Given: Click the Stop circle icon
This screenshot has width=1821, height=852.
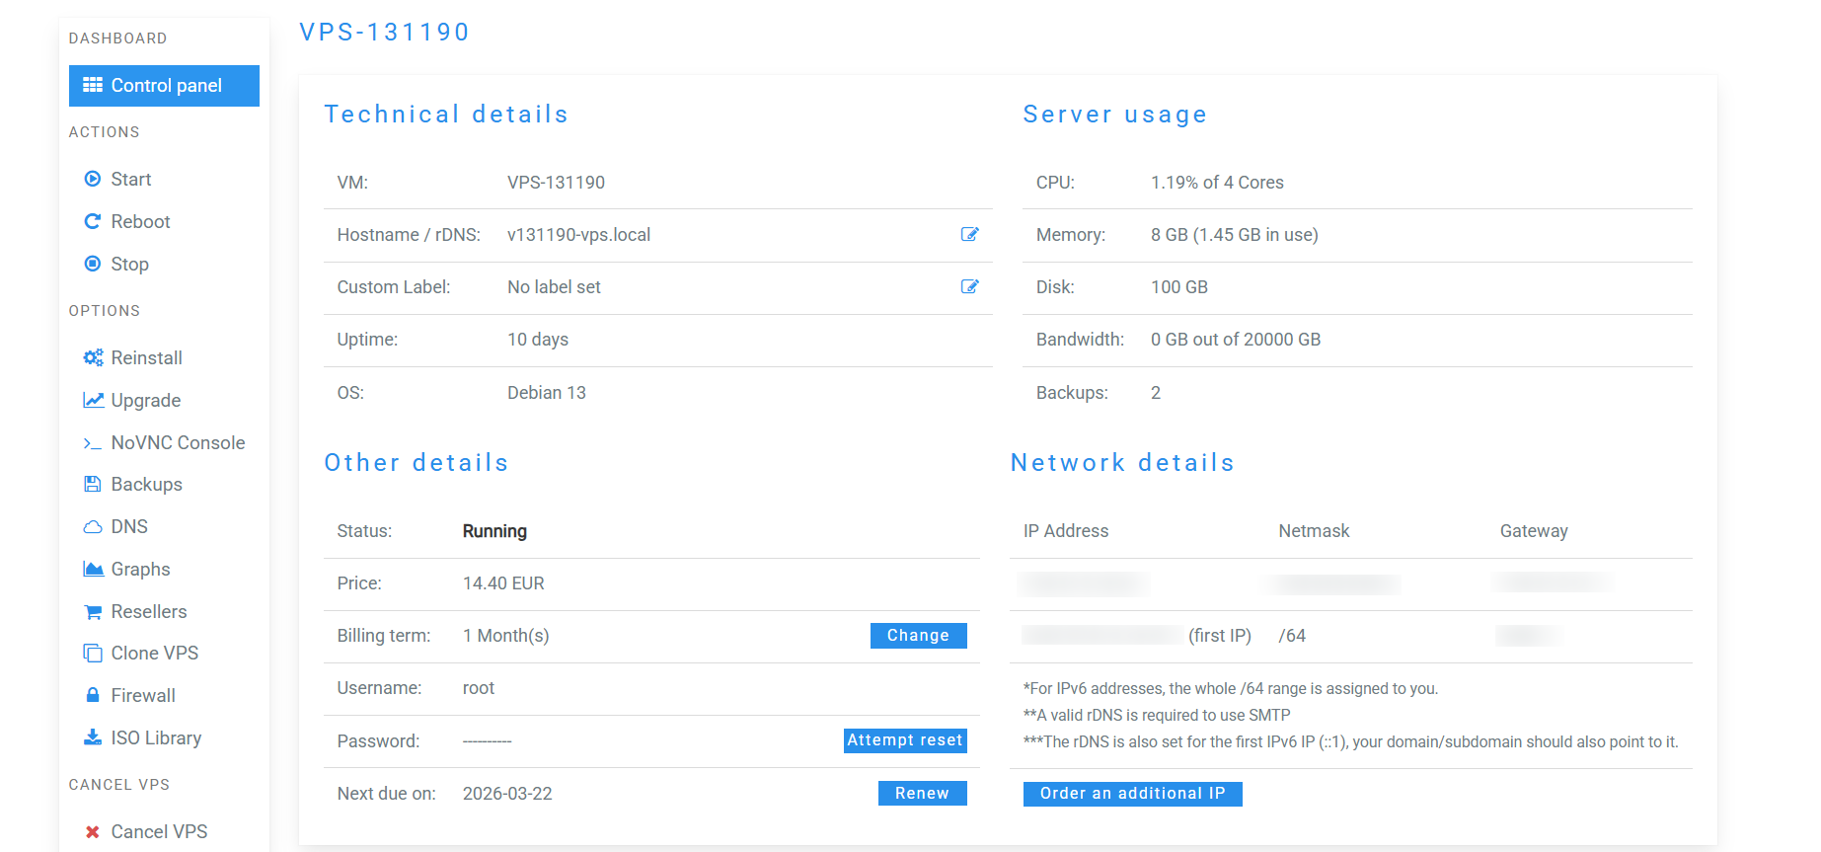Looking at the screenshot, I should 93,264.
